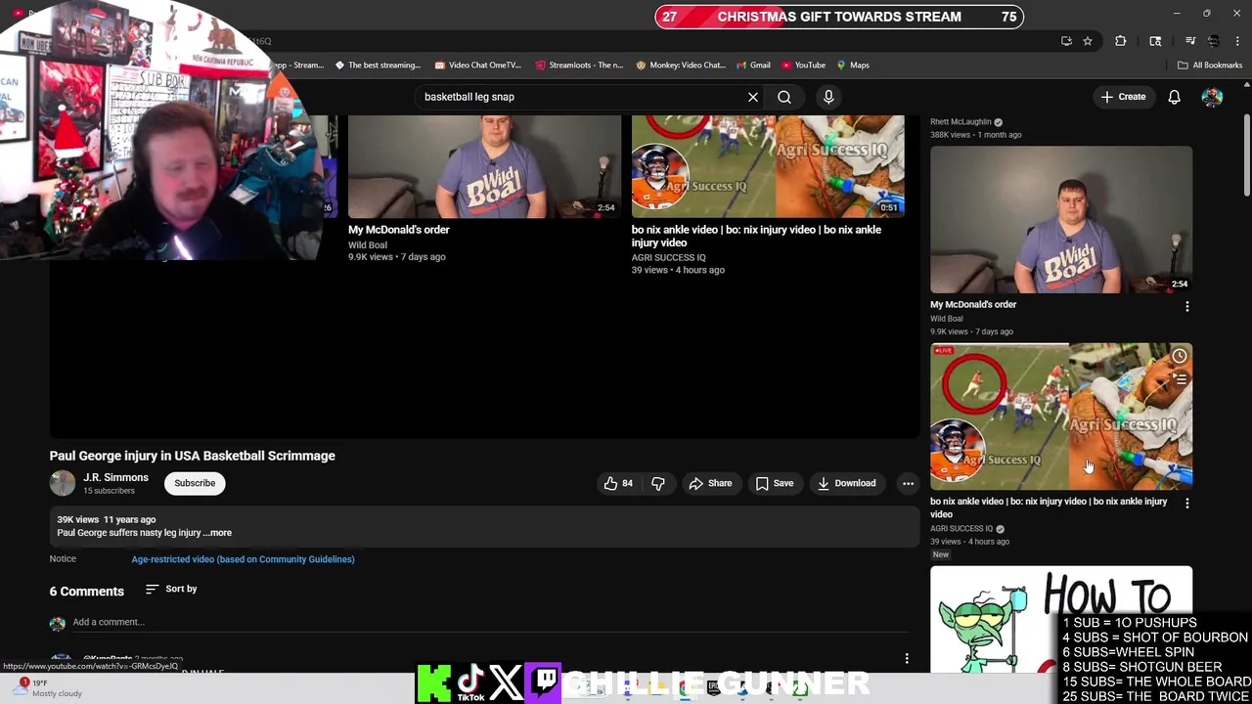Open end-screen bo nix ankle video thumbnail

point(768,166)
